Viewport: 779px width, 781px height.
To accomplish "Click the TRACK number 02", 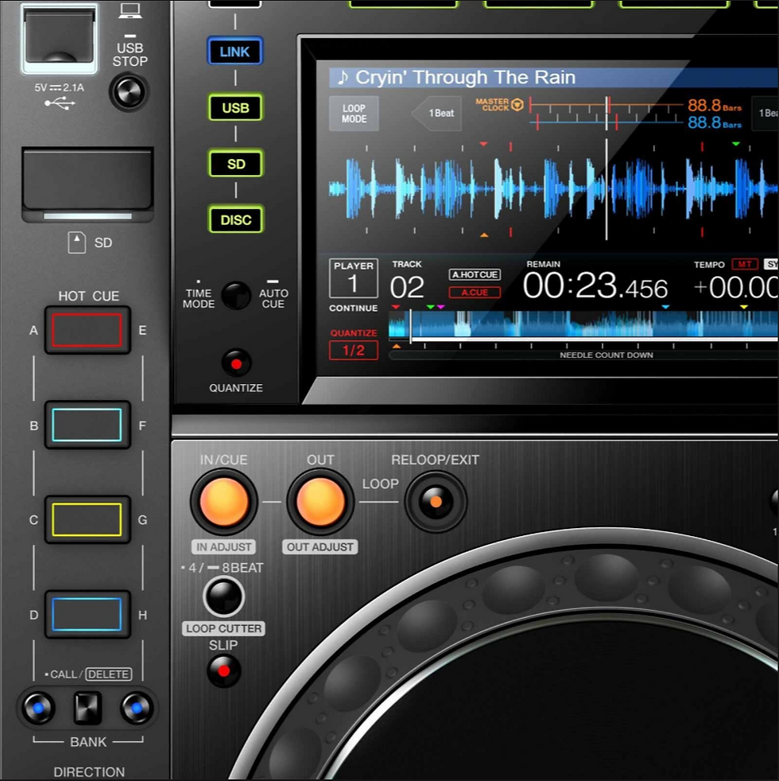I will click(407, 287).
